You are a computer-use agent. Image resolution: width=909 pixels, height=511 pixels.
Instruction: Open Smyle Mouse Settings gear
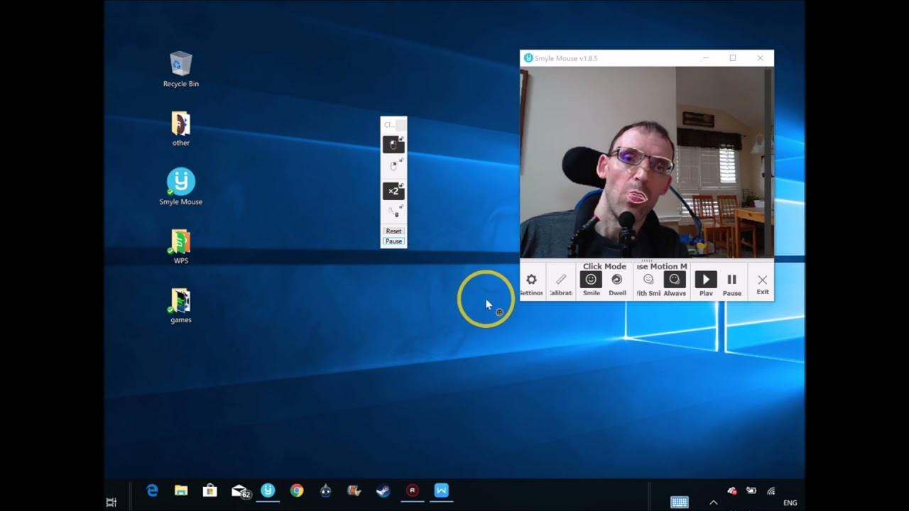click(531, 282)
